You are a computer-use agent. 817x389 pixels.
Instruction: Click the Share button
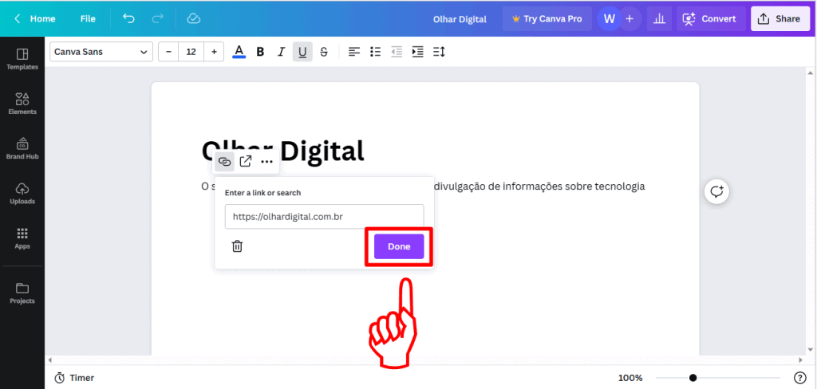(x=780, y=19)
